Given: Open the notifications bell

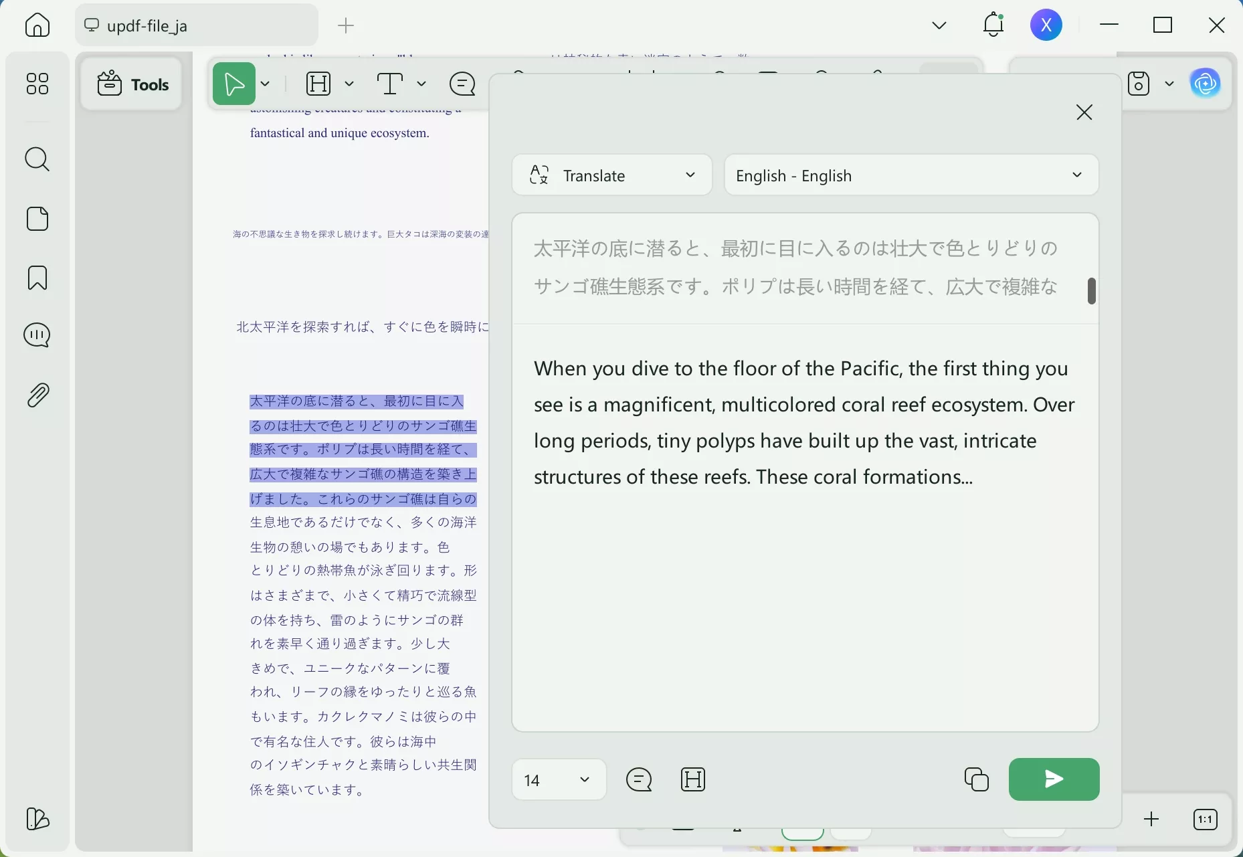Looking at the screenshot, I should tap(994, 25).
